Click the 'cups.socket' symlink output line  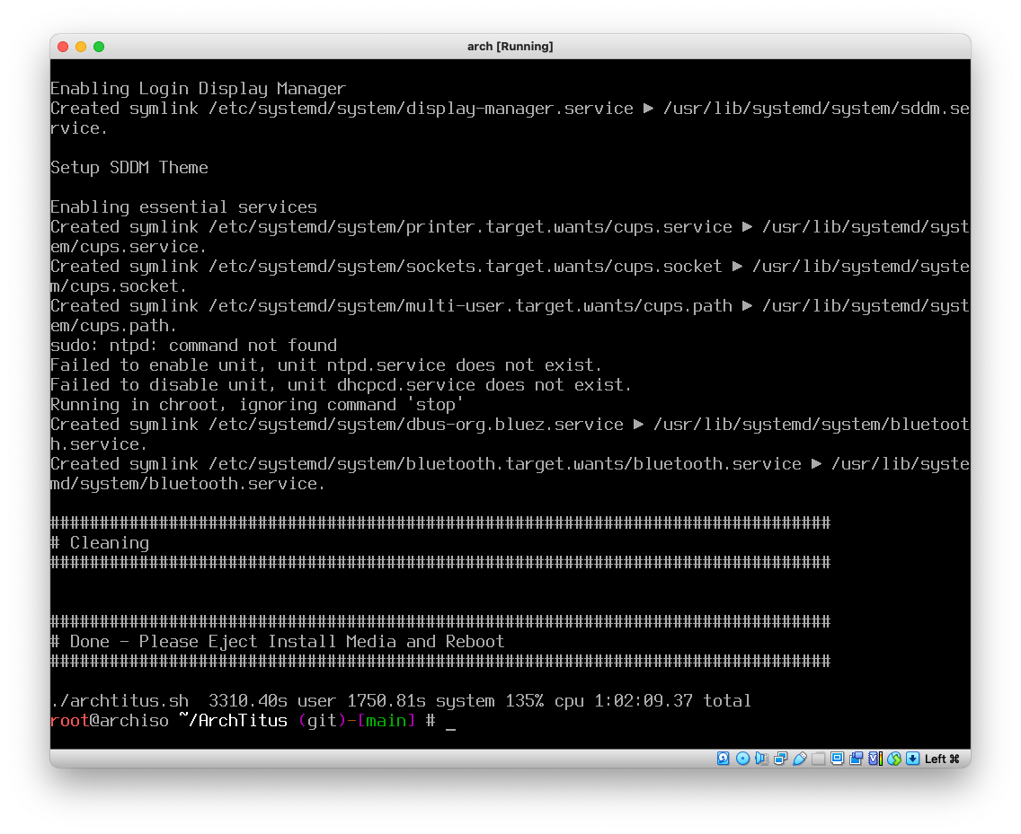[x=510, y=276]
